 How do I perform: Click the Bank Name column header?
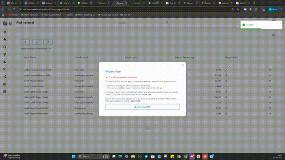(30, 57)
